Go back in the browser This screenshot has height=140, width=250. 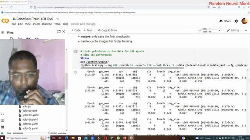[x=2, y=7]
